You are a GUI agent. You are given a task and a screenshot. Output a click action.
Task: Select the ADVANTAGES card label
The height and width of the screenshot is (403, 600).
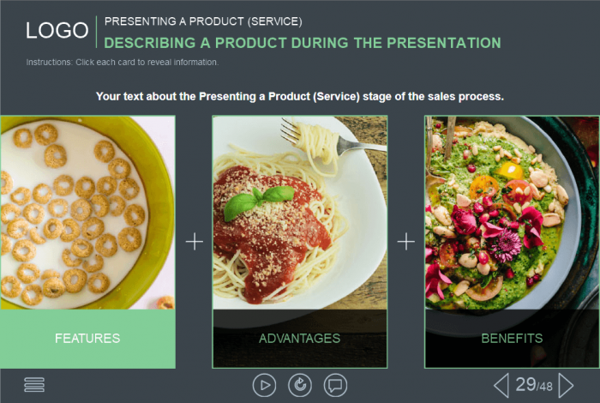pyautogui.click(x=300, y=339)
